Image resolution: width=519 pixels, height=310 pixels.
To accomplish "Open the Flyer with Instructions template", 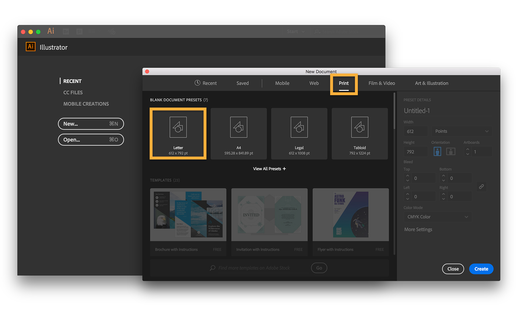I will (x=351, y=222).
